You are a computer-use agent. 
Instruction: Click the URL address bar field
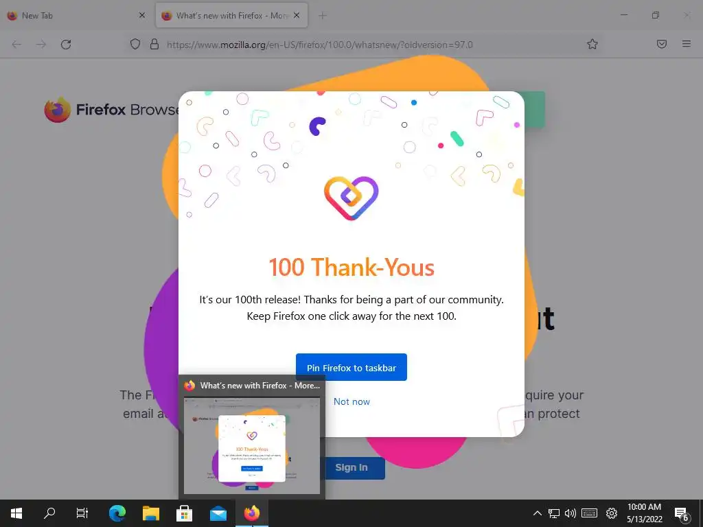click(x=358, y=45)
